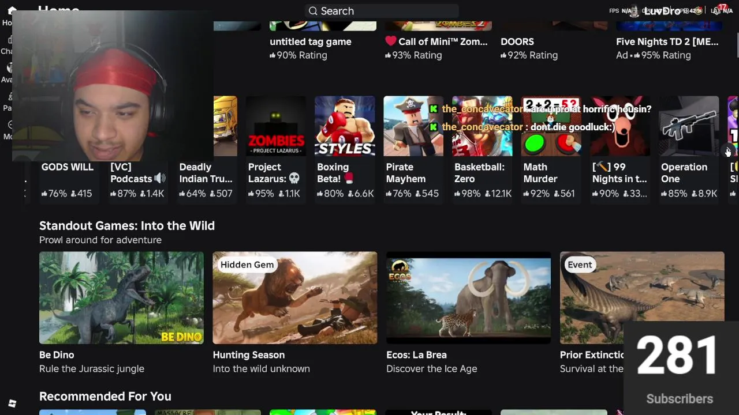Open the Hunting Season title link
Viewport: 739px width, 415px height.
249,355
